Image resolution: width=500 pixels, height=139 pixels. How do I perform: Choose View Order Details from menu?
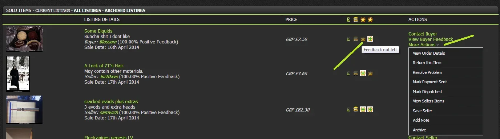click(429, 53)
